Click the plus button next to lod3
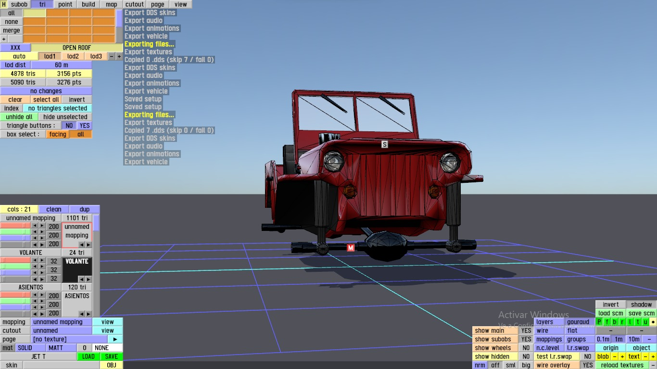The height and width of the screenshot is (369, 657). click(x=119, y=56)
